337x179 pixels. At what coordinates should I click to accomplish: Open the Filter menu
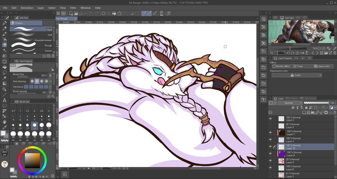[x=73, y=8]
